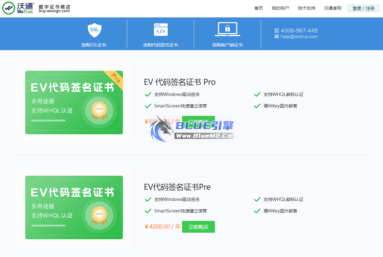
Task: Open EV 代码签名证书 Pro title
Action: pos(180,82)
